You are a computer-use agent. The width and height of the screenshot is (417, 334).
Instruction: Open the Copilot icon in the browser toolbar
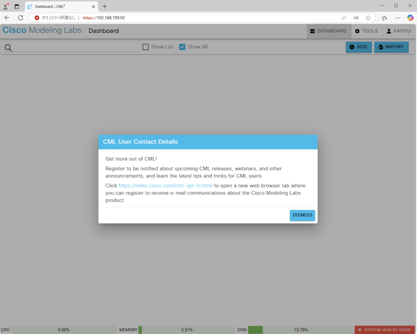click(410, 18)
